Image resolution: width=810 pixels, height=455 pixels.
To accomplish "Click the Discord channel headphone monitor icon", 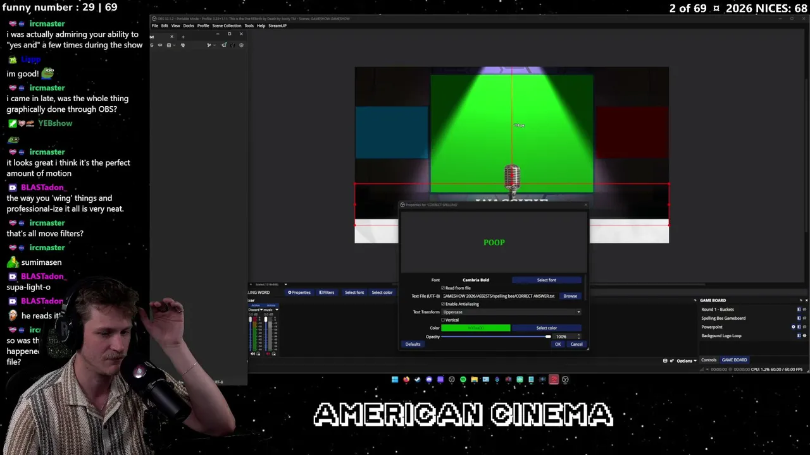I will point(258,354).
